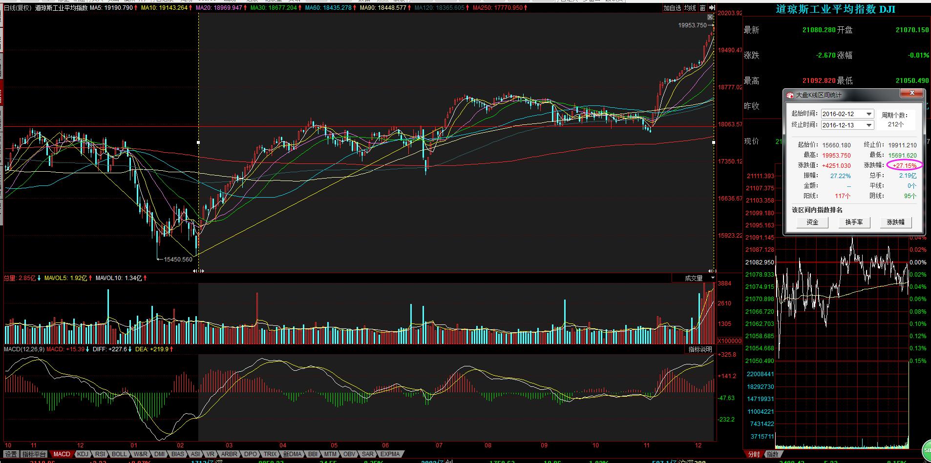Switch to the OBV indicator tab
The height and width of the screenshot is (463, 931).
349,454
